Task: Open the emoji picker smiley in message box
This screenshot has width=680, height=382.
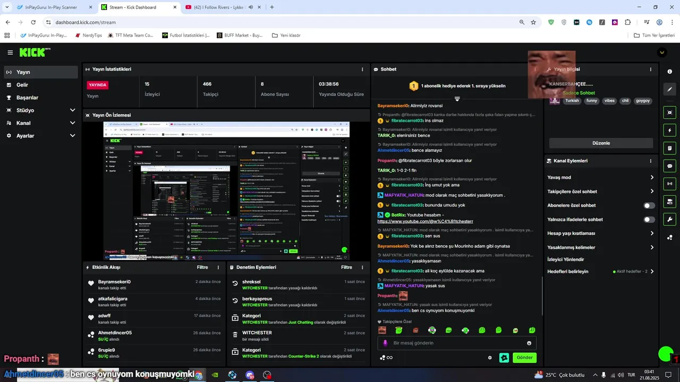Action: (529, 343)
